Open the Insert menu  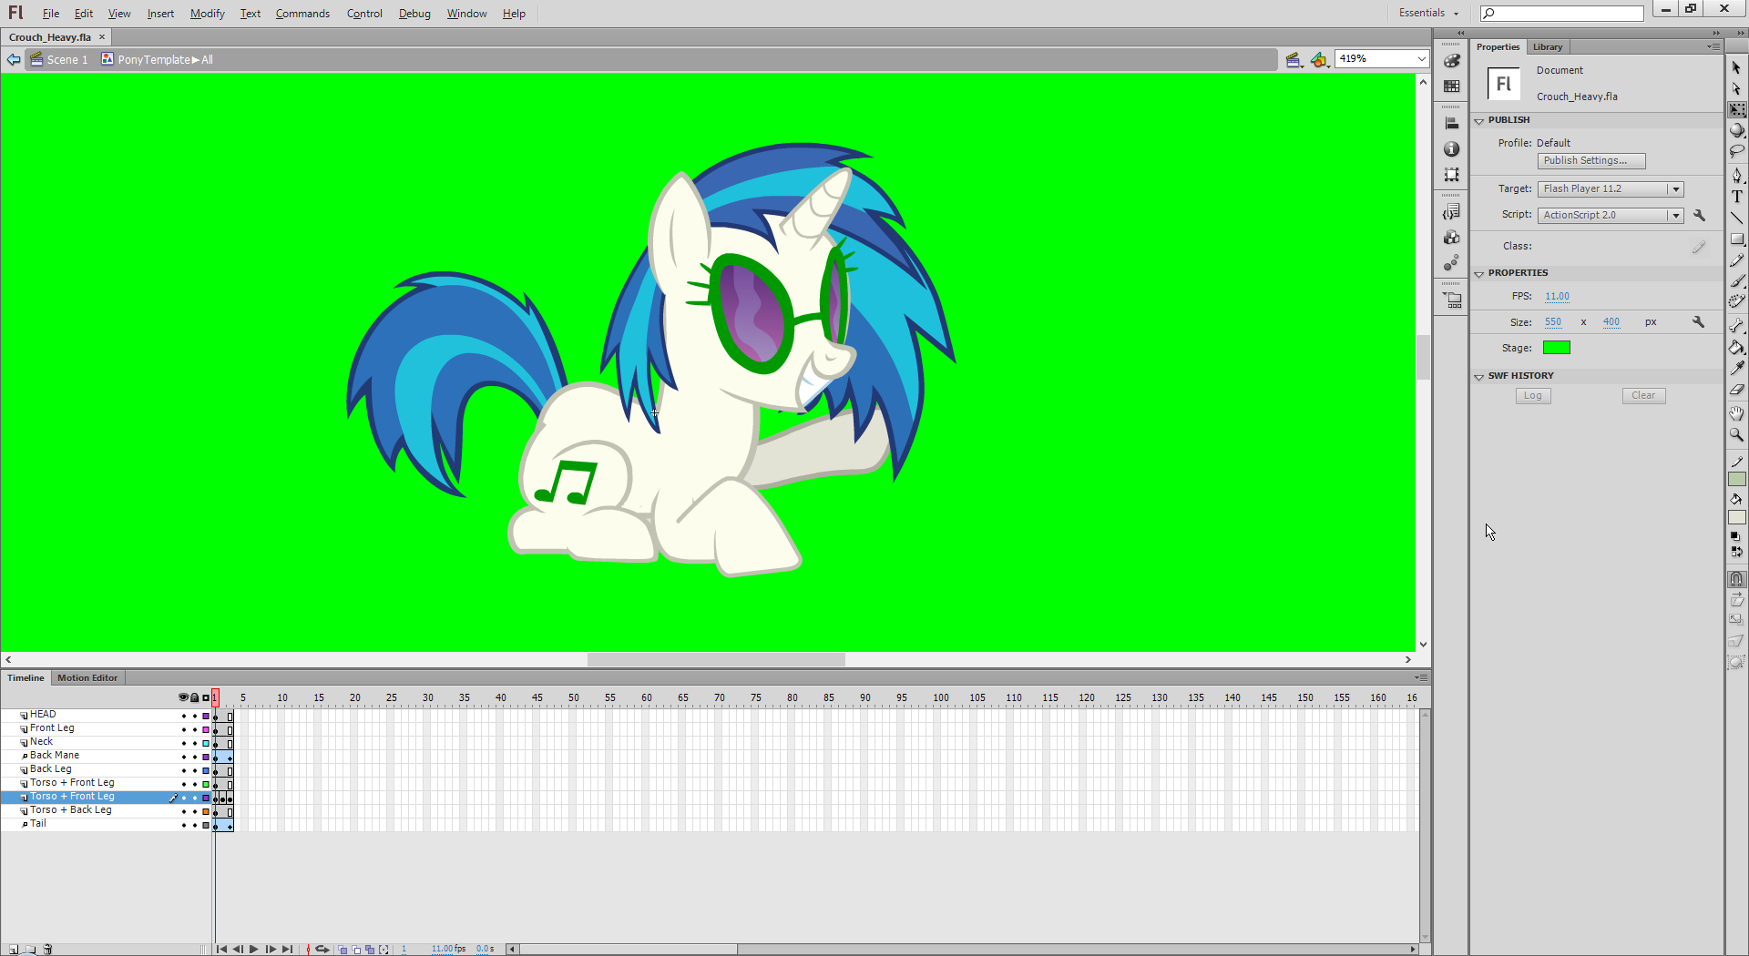pyautogui.click(x=160, y=14)
